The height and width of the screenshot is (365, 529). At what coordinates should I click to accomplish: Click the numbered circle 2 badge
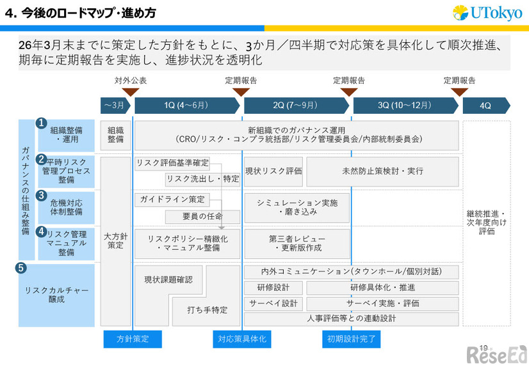pos(41,159)
